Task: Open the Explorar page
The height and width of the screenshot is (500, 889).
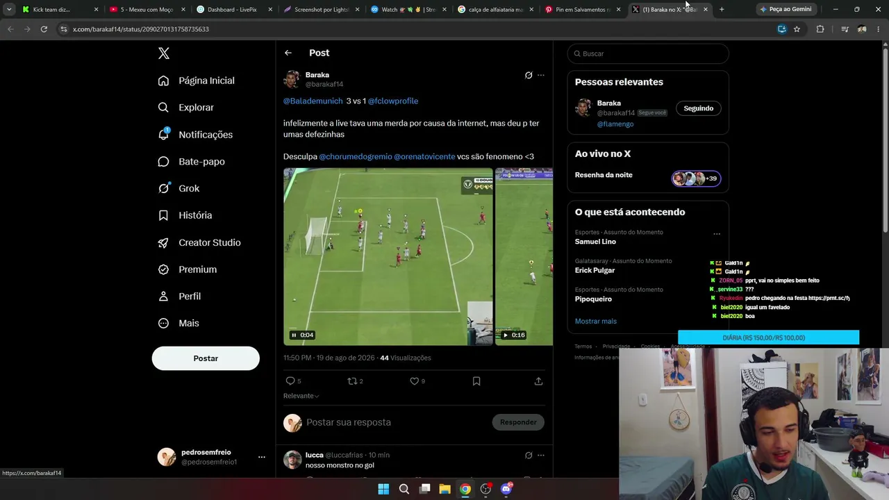Action: click(x=185, y=108)
